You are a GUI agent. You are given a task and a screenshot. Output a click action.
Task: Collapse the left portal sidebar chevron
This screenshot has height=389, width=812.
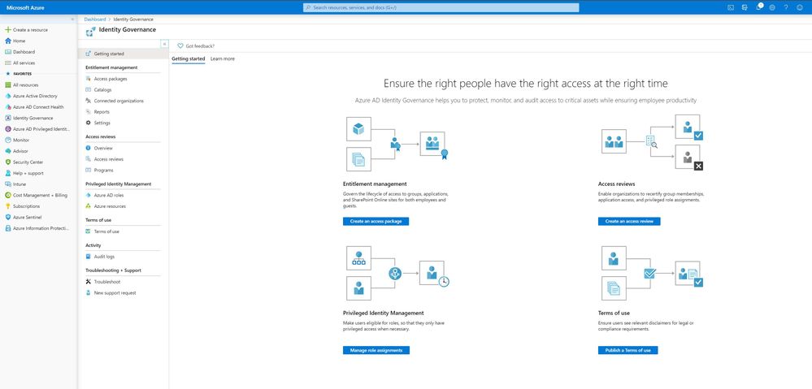tap(72, 19)
